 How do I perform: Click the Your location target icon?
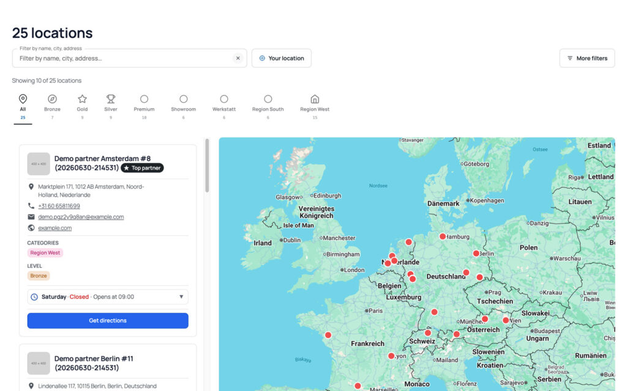[262, 58]
